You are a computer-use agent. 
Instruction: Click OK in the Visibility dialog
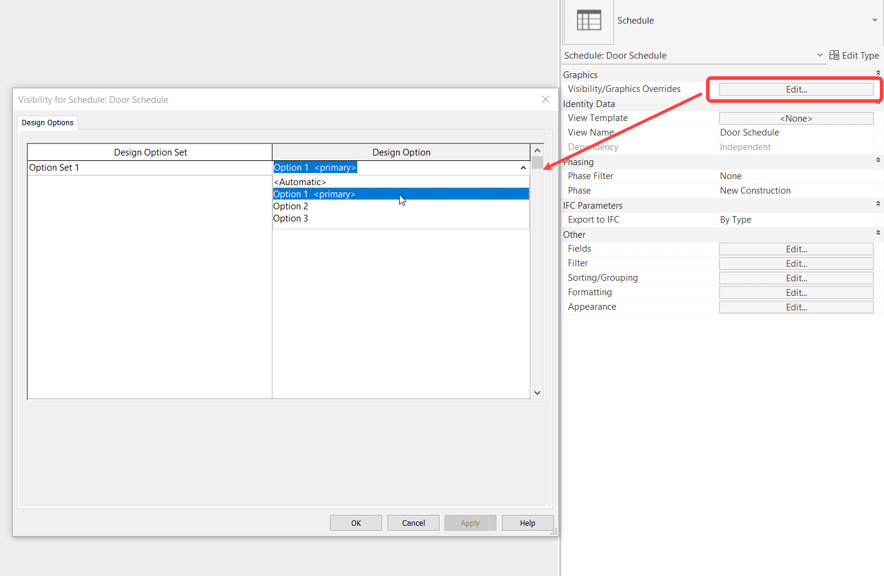pyautogui.click(x=355, y=522)
